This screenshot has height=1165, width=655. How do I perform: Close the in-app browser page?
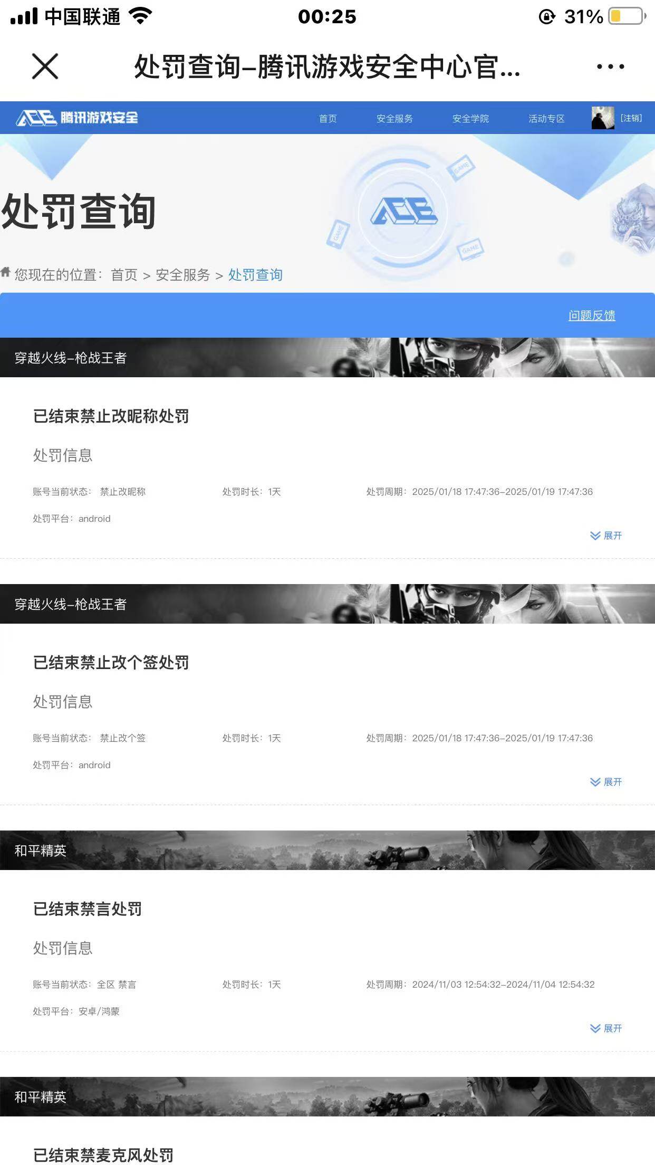(x=45, y=66)
